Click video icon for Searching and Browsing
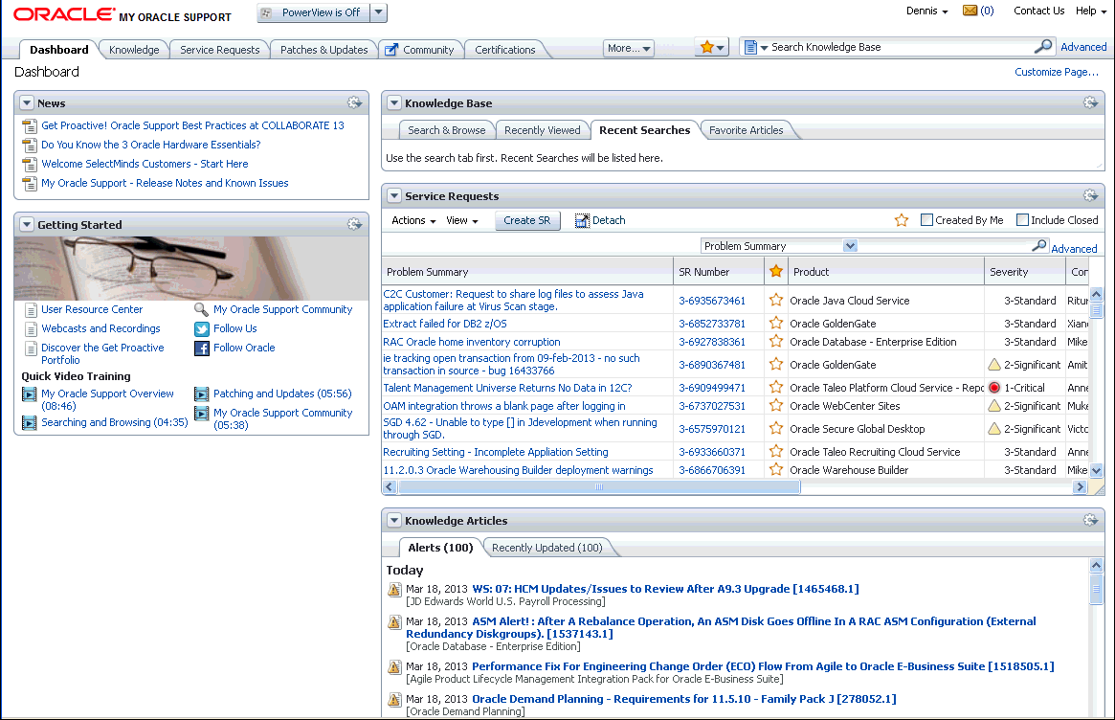Image resolution: width=1115 pixels, height=720 pixels. (29, 422)
